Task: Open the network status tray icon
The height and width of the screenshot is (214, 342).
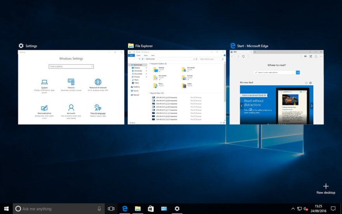Action: pyautogui.click(x=300, y=209)
